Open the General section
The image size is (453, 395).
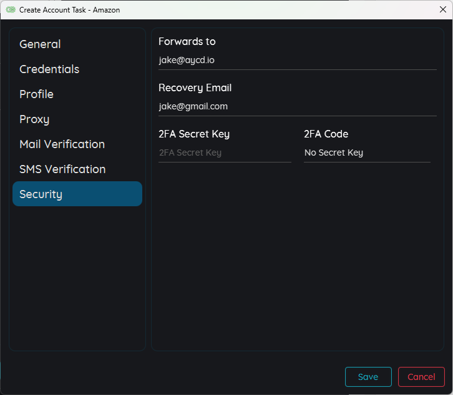[x=40, y=44]
